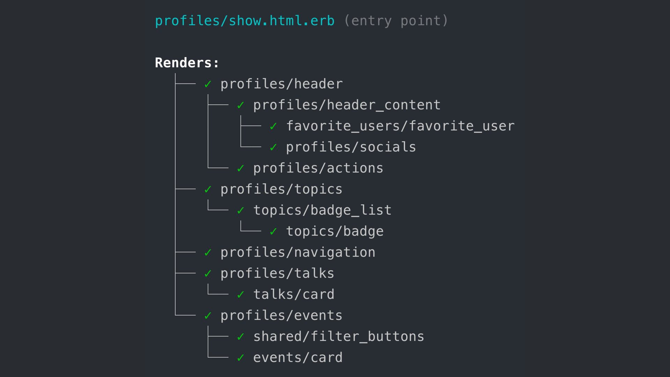This screenshot has height=377, width=670.
Task: Click the favorite_users/favorite_user partial name
Action: coord(400,126)
